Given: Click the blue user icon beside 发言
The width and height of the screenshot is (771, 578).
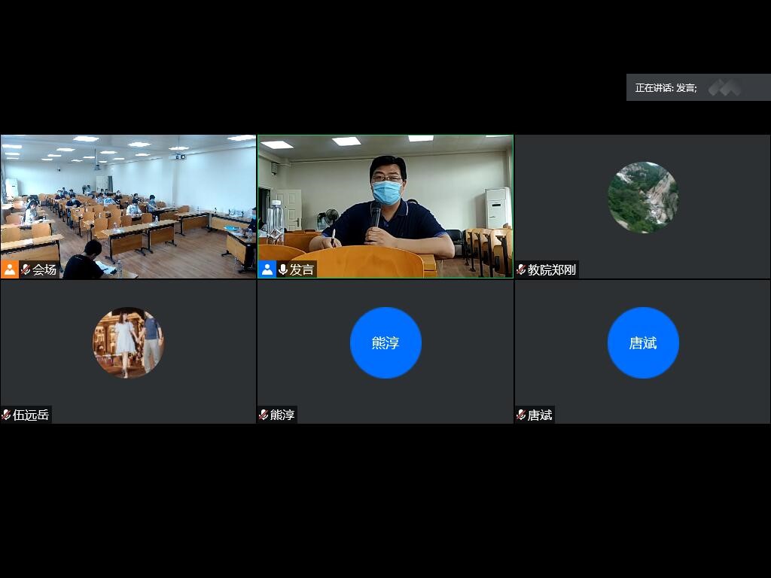Looking at the screenshot, I should [x=267, y=269].
